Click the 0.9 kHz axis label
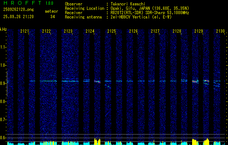This screenshot has height=145, width=228. pyautogui.click(x=3, y=83)
